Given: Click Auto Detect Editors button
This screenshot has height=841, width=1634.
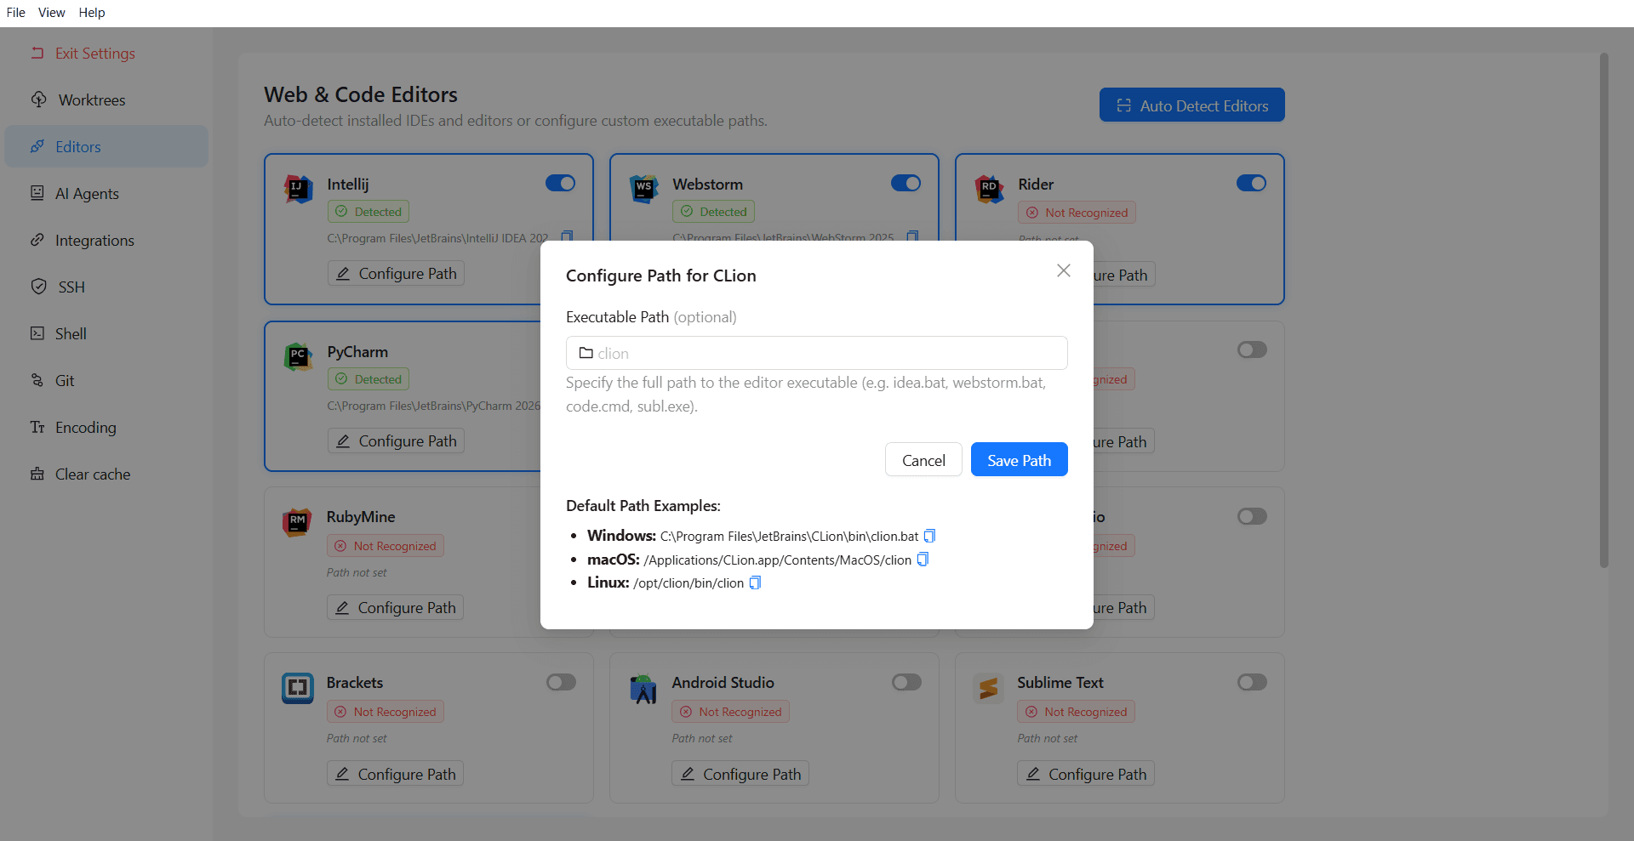Looking at the screenshot, I should coord(1191,105).
